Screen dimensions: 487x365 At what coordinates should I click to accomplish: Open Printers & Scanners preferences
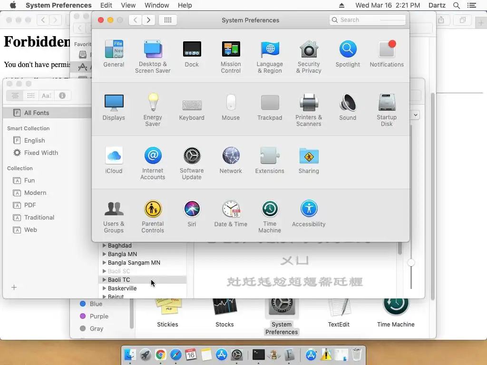coord(309,110)
